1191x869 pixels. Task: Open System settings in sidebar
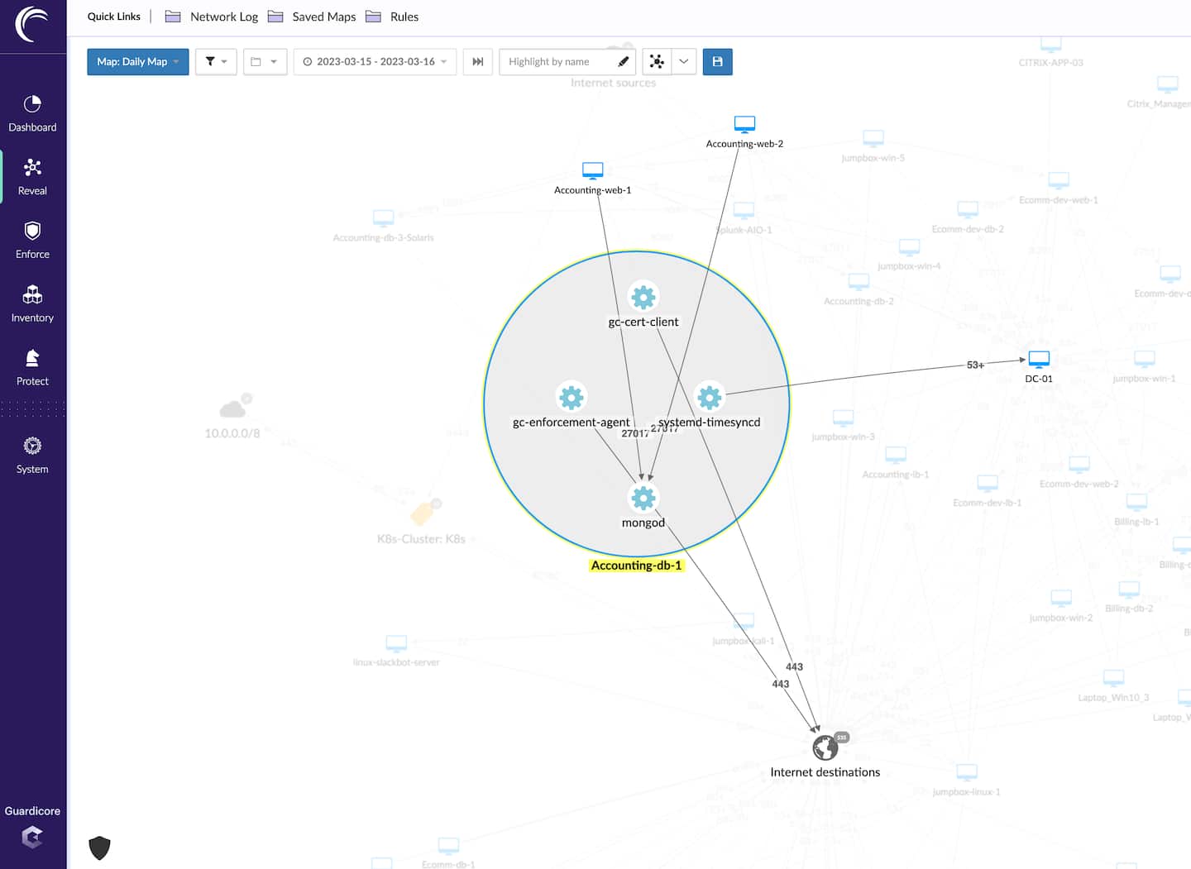click(x=32, y=455)
